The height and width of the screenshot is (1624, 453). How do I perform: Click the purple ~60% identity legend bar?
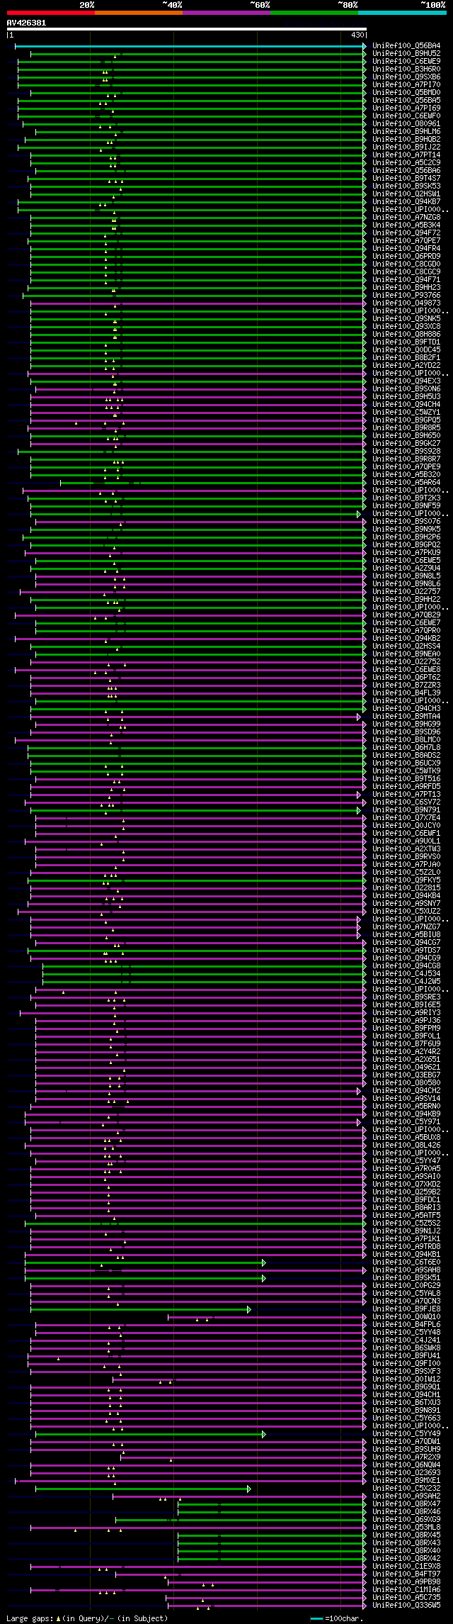[x=226, y=13]
